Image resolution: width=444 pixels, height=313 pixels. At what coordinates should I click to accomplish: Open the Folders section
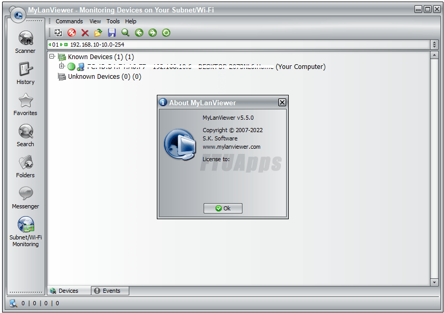pos(25,166)
